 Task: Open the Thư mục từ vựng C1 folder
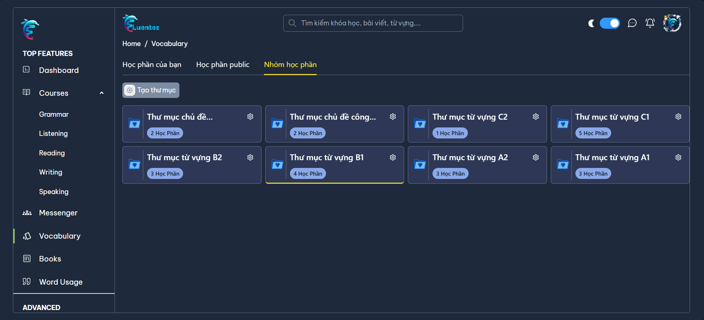[x=612, y=117]
